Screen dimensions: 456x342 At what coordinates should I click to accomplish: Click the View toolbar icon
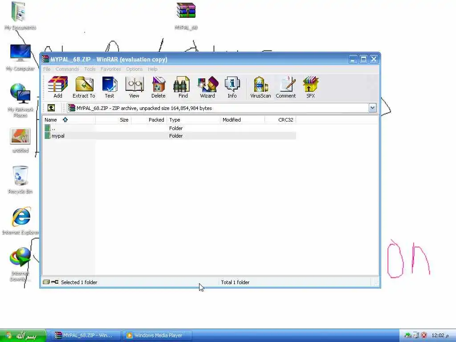[x=134, y=87]
